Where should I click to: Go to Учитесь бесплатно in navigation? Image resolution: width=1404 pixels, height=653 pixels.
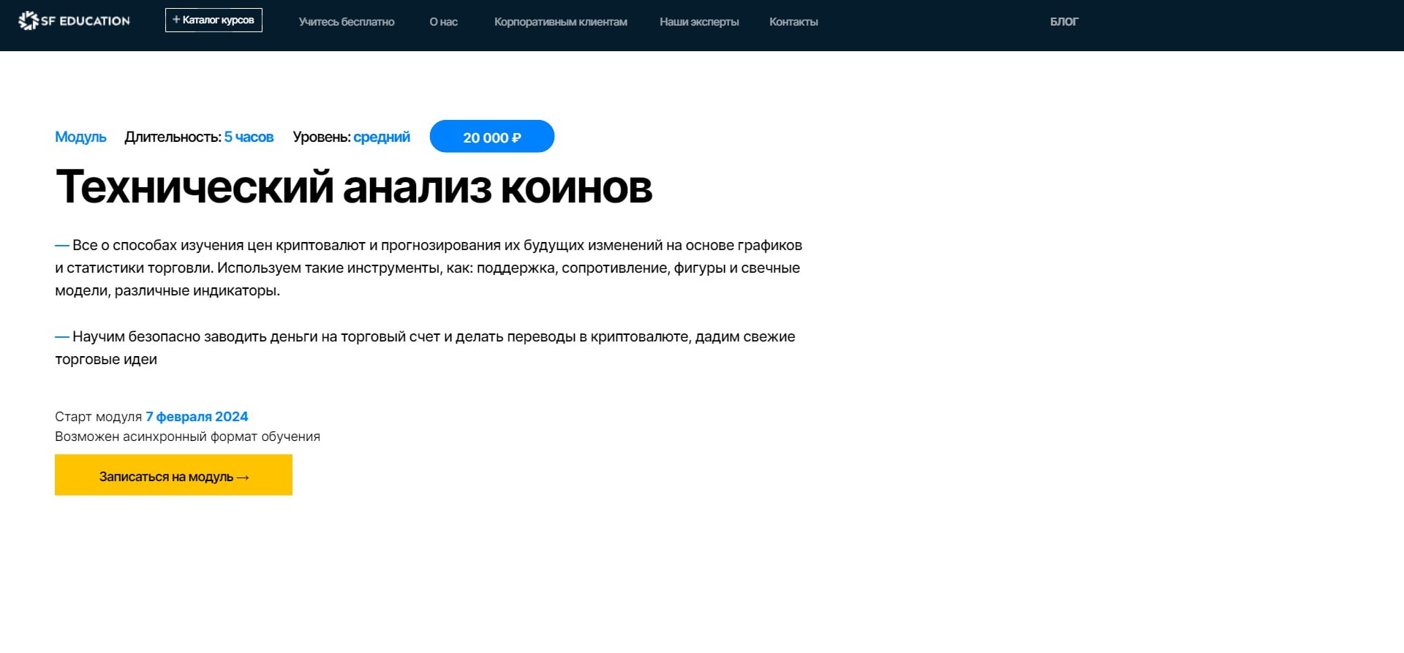coord(347,22)
